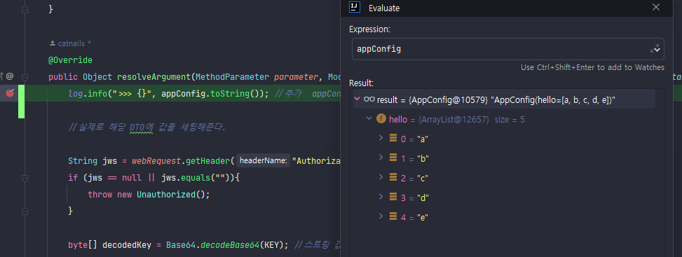The height and width of the screenshot is (257, 682).
Task: Collapse the hello ArrayList node
Action: [369, 118]
